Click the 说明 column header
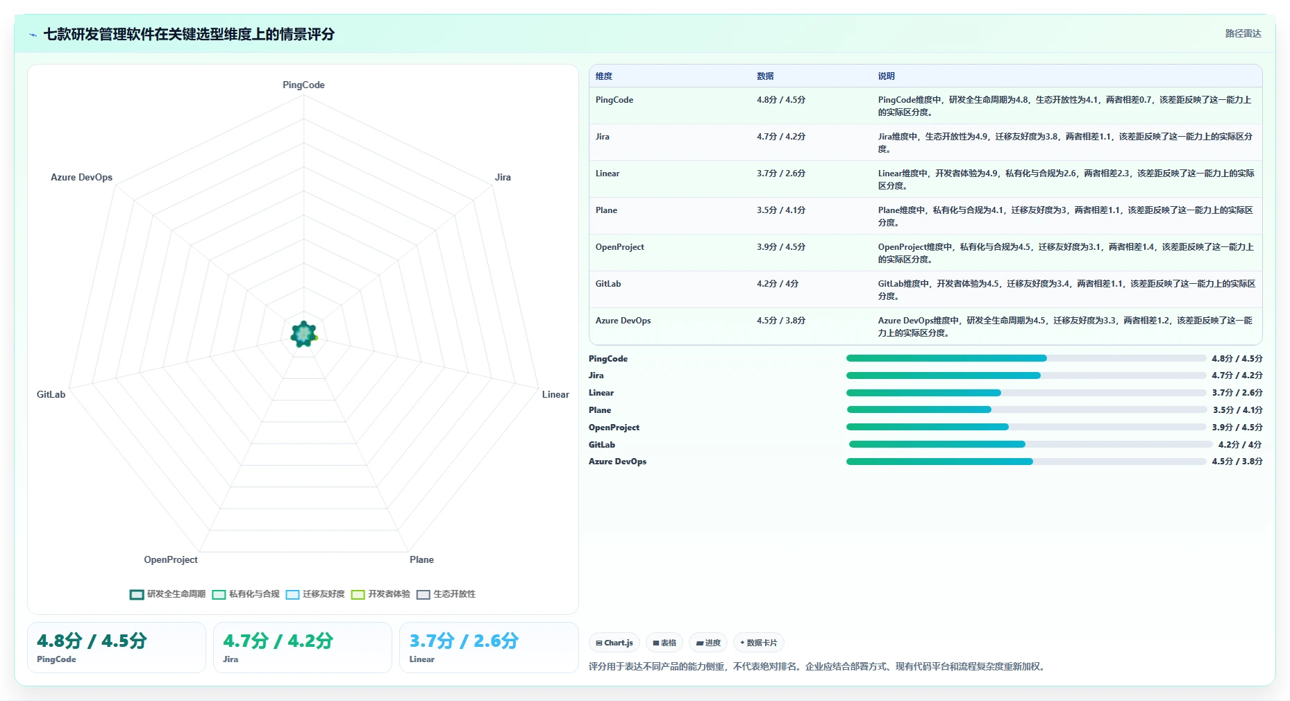 point(886,76)
